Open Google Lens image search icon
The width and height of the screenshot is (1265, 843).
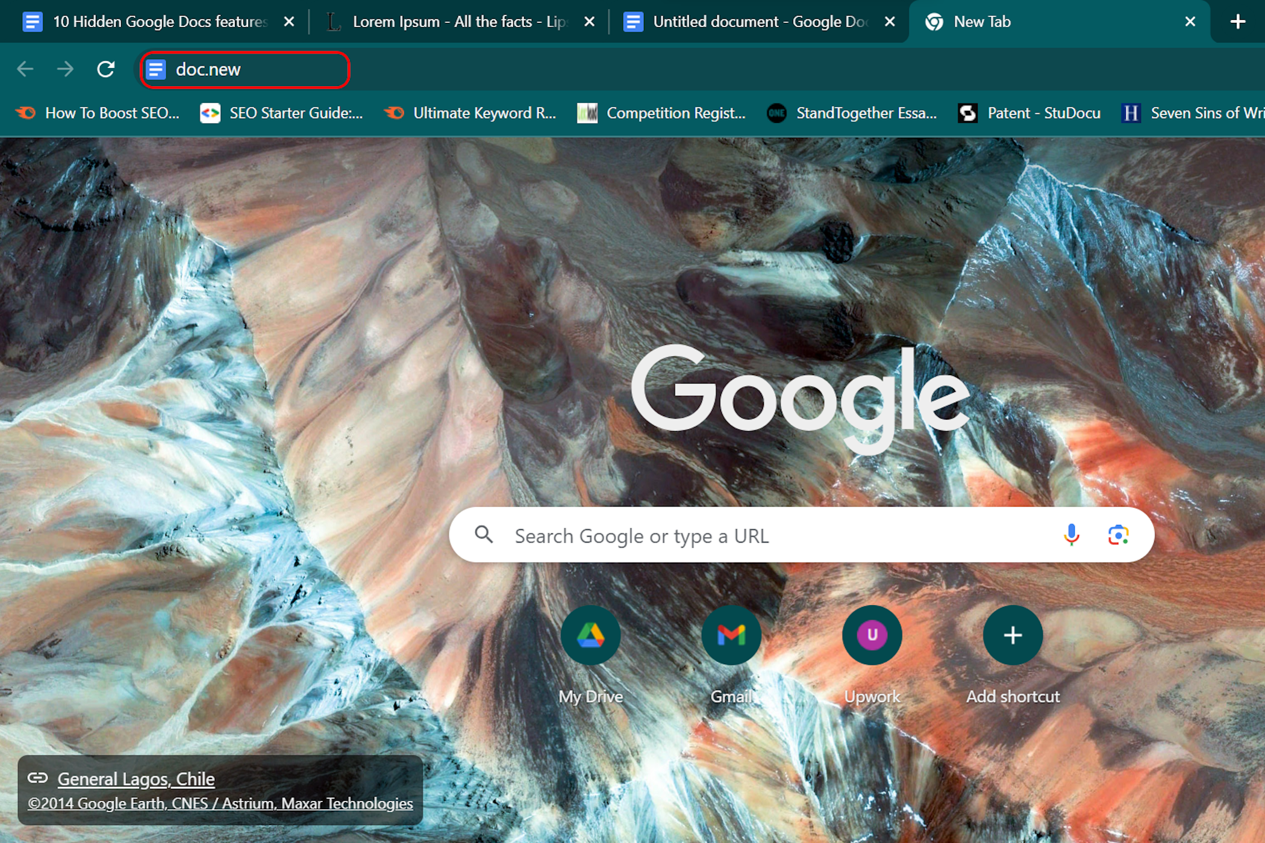(x=1118, y=535)
